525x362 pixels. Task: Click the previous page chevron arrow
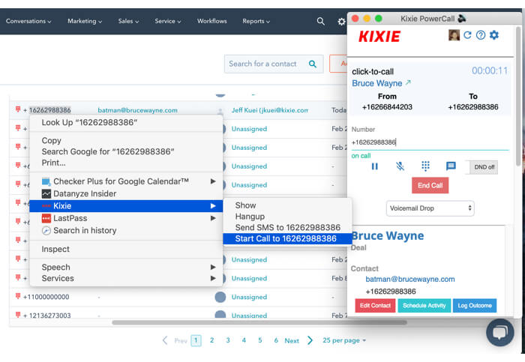(x=165, y=340)
